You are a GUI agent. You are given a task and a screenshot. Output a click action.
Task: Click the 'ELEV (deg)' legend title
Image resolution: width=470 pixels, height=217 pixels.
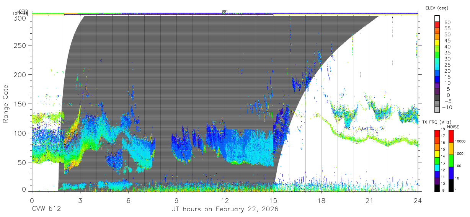point(437,8)
